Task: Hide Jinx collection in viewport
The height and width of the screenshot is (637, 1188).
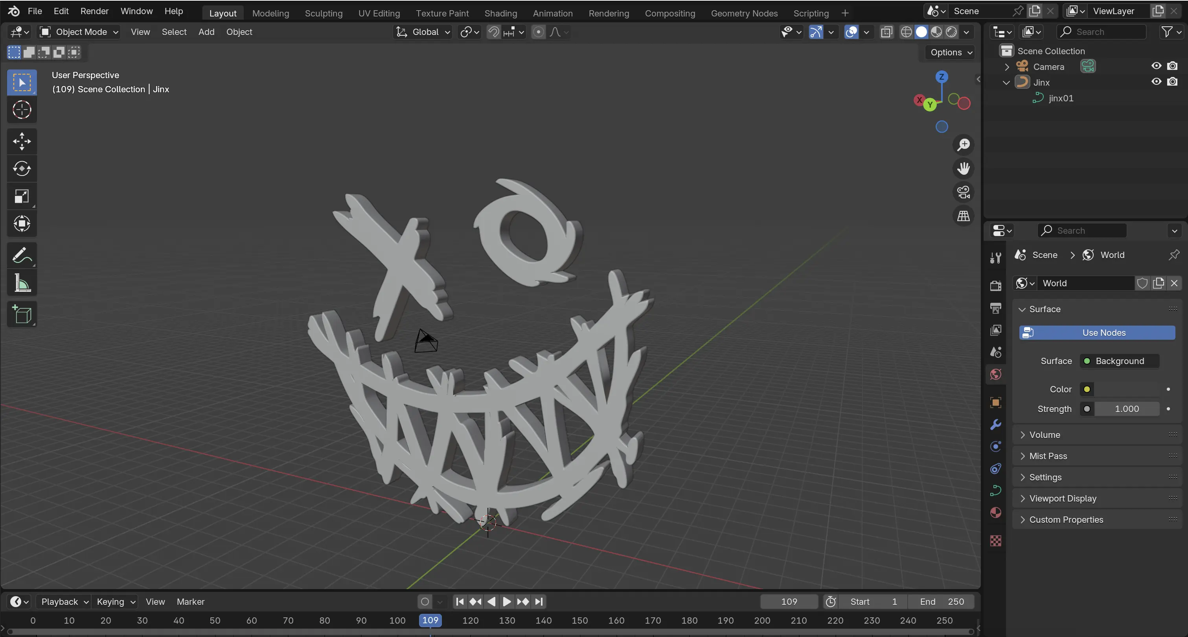Action: pyautogui.click(x=1156, y=82)
